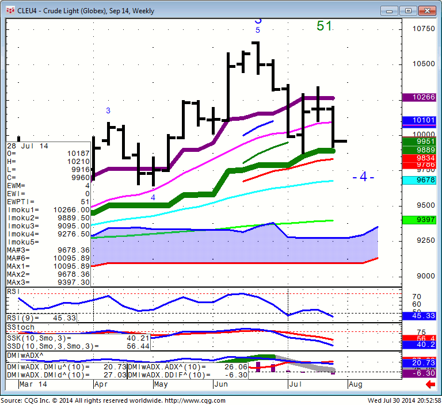This screenshot has width=442, height=405.
Task: Click the cyan 9678 price label
Action: coord(420,180)
